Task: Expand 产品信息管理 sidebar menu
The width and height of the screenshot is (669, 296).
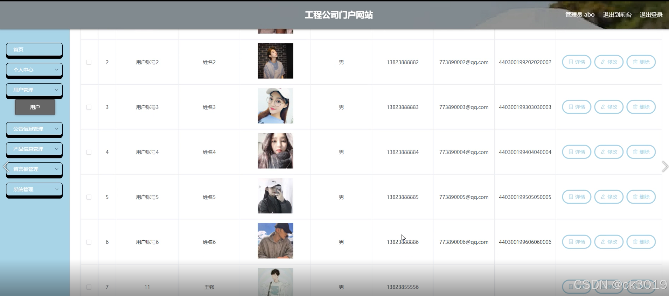Action: pyautogui.click(x=34, y=149)
